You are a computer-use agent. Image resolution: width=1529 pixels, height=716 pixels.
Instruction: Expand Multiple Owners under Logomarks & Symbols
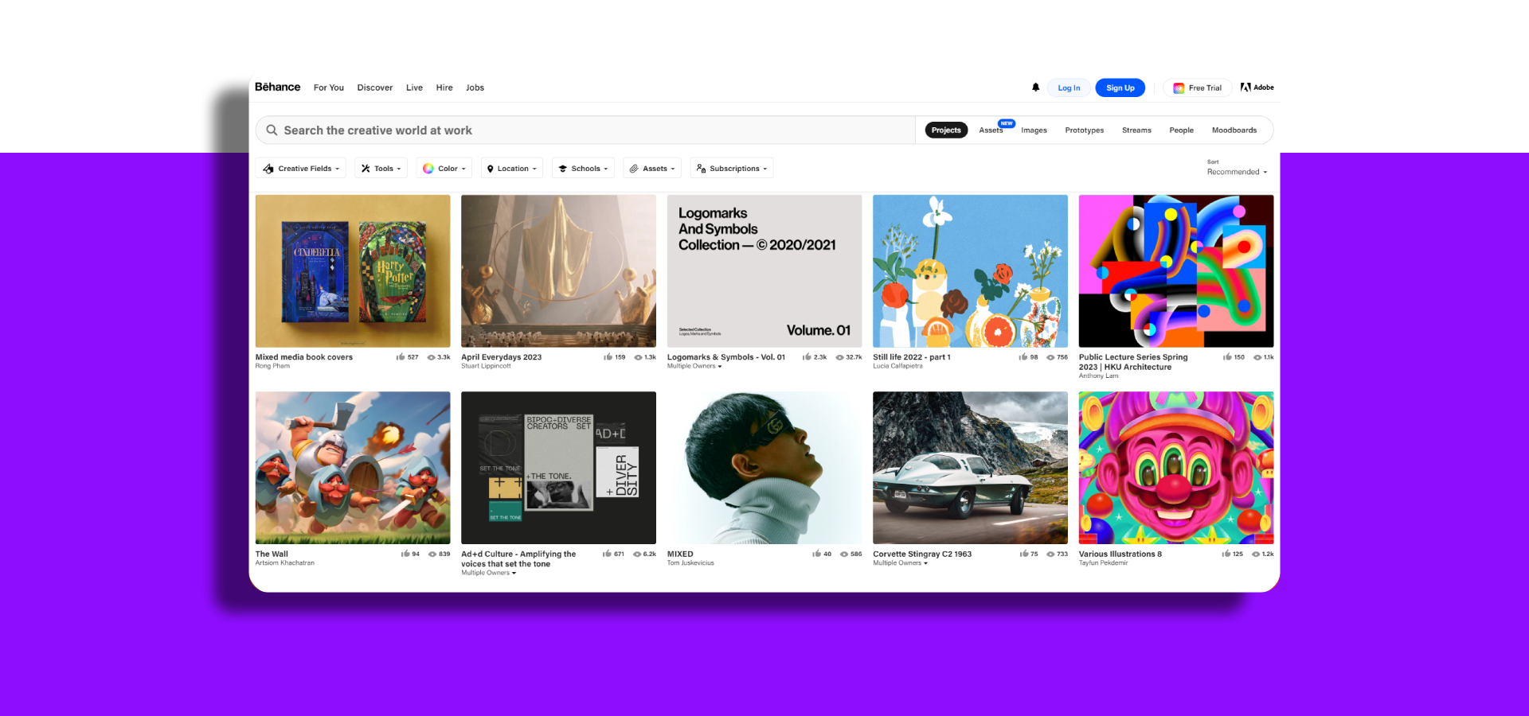[694, 366]
